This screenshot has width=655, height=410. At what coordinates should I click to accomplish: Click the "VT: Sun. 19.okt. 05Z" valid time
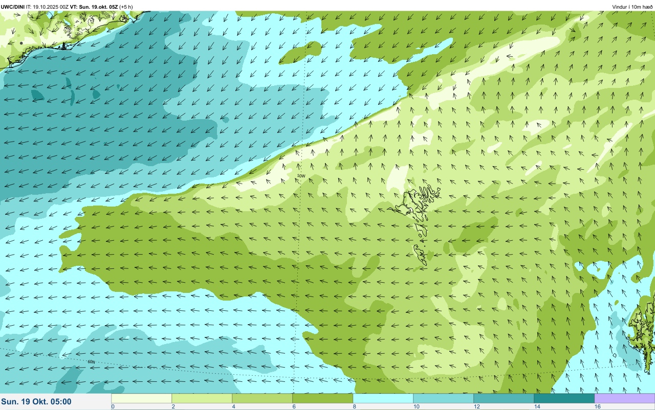[94, 7]
